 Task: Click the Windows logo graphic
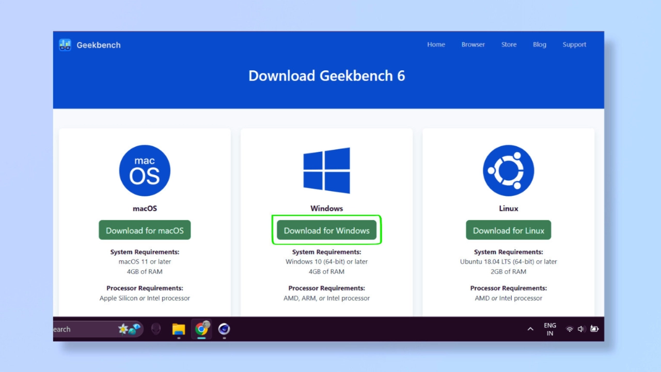[327, 171]
